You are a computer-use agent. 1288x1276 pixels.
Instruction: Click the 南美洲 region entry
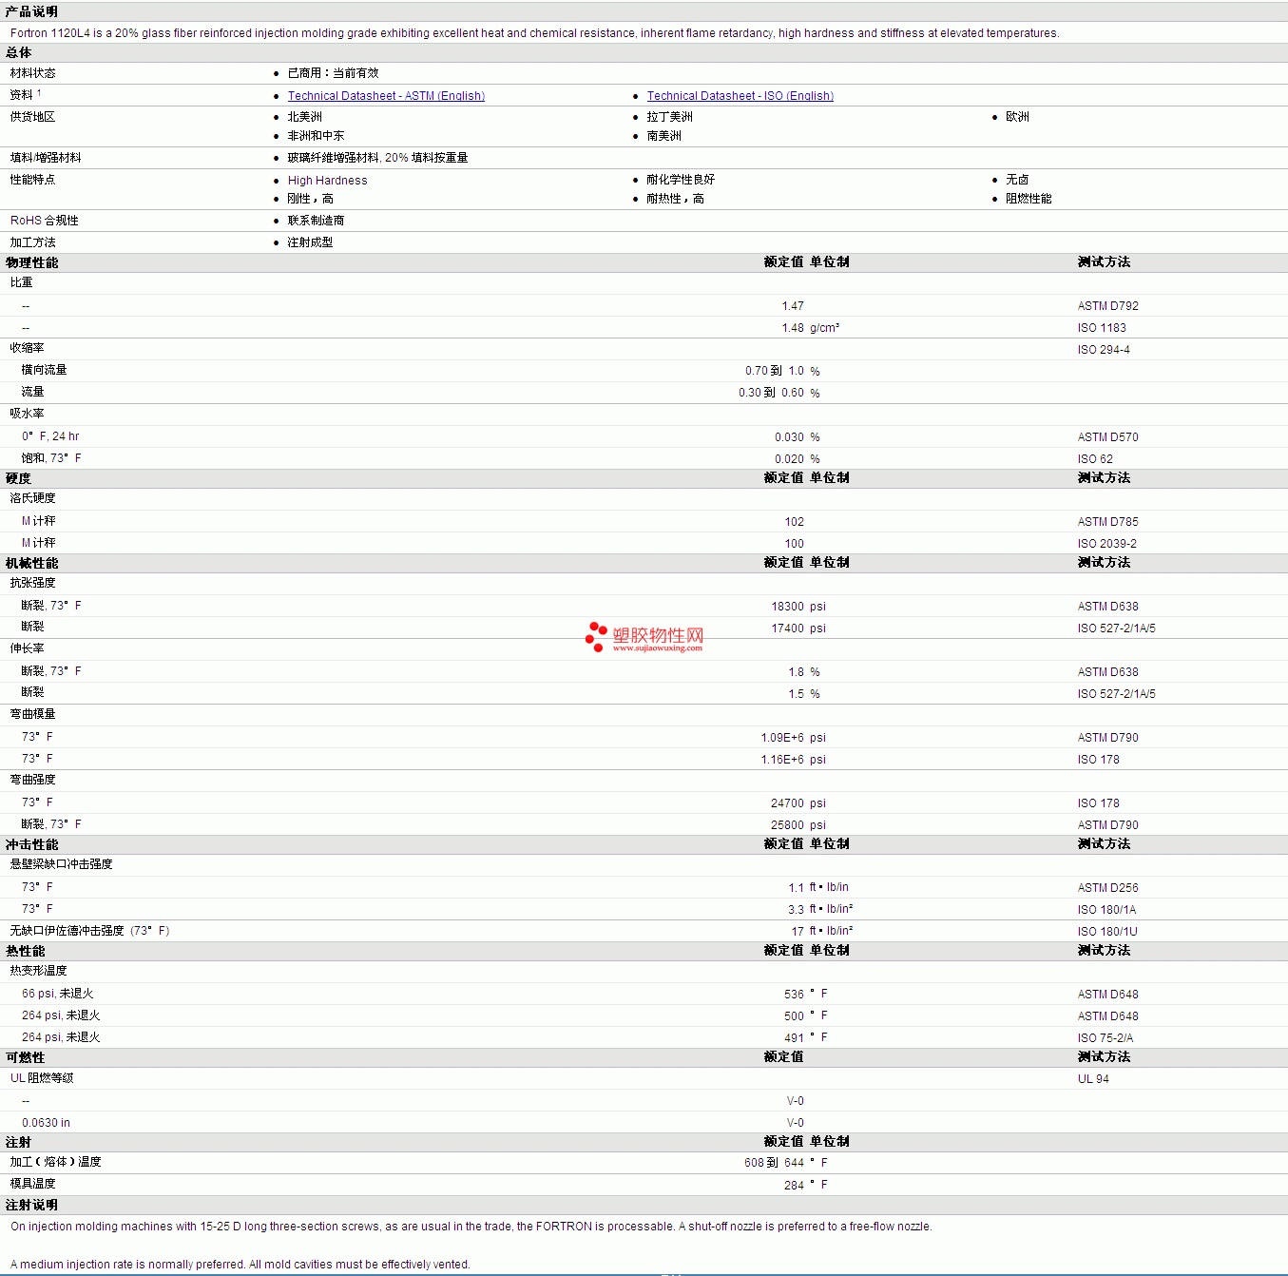tap(664, 136)
